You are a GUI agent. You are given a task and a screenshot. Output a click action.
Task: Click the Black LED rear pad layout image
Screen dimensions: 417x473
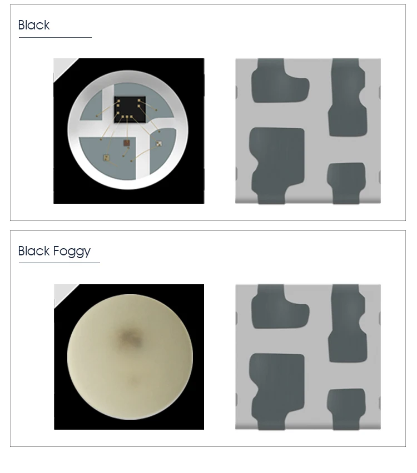(x=308, y=131)
